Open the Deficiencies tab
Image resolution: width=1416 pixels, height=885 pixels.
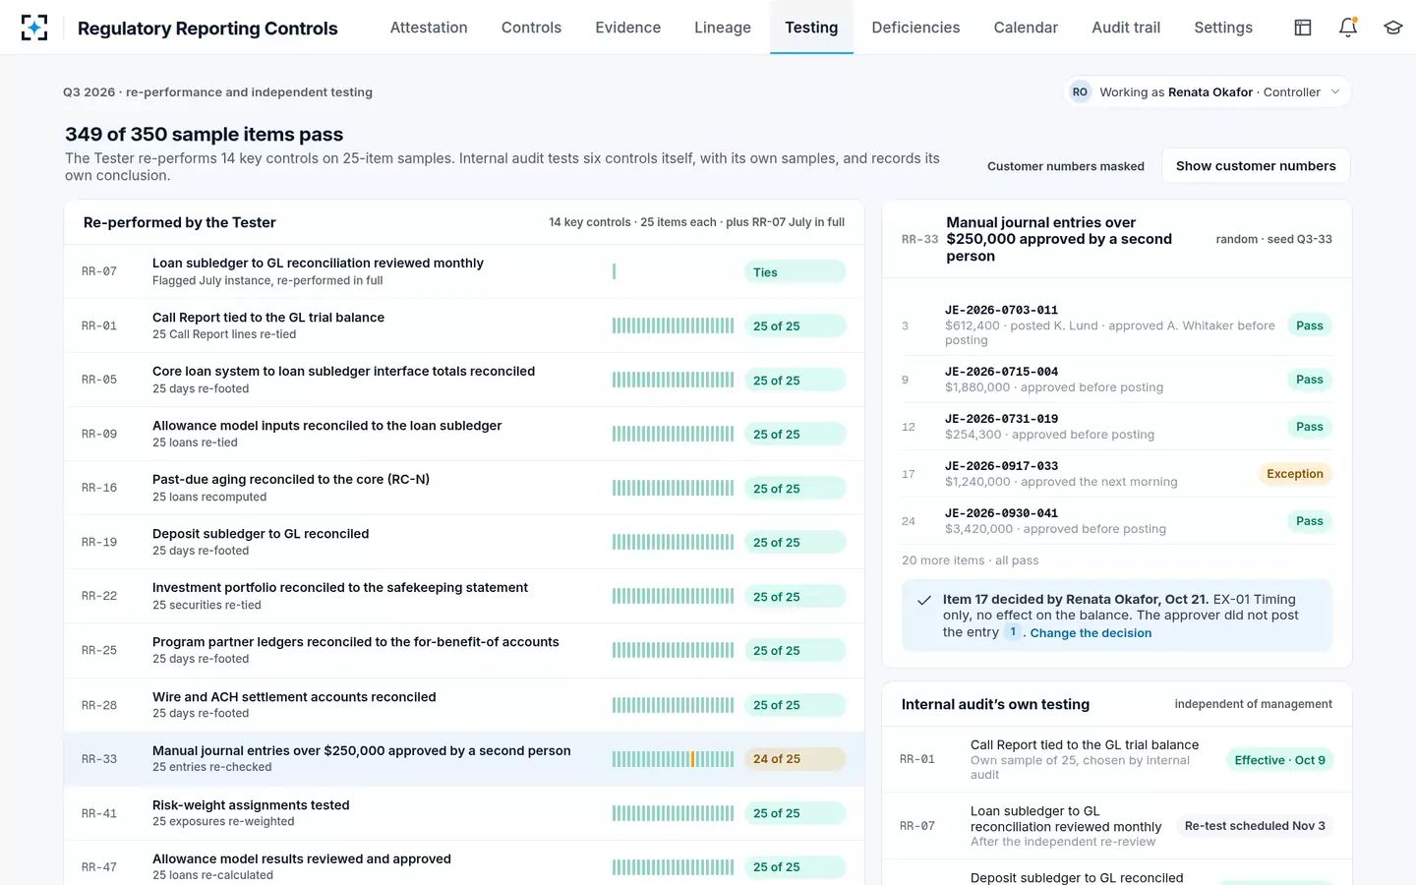pyautogui.click(x=915, y=28)
